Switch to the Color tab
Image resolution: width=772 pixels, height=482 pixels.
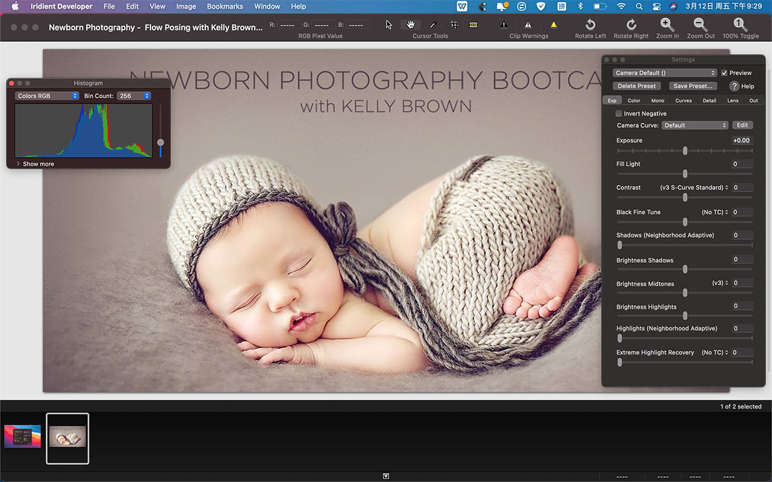(634, 100)
